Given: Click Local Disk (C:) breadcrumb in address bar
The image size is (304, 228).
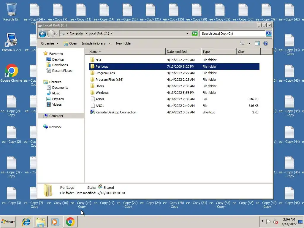Looking at the screenshot, I should click(99, 33).
